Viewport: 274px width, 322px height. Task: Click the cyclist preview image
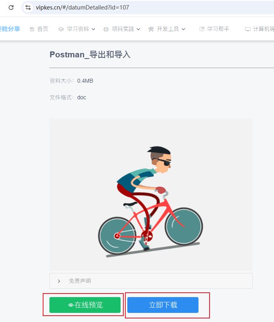tap(151, 194)
